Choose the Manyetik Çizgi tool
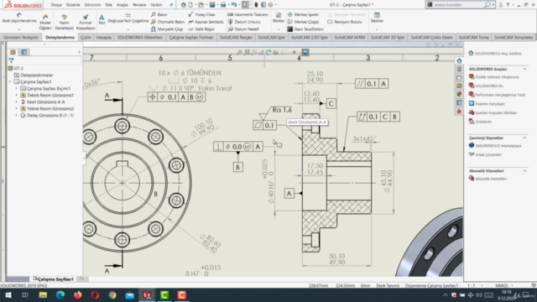This screenshot has height=302, width=537. click(167, 29)
